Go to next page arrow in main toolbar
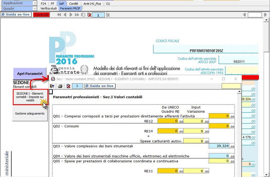 click(x=71, y=15)
